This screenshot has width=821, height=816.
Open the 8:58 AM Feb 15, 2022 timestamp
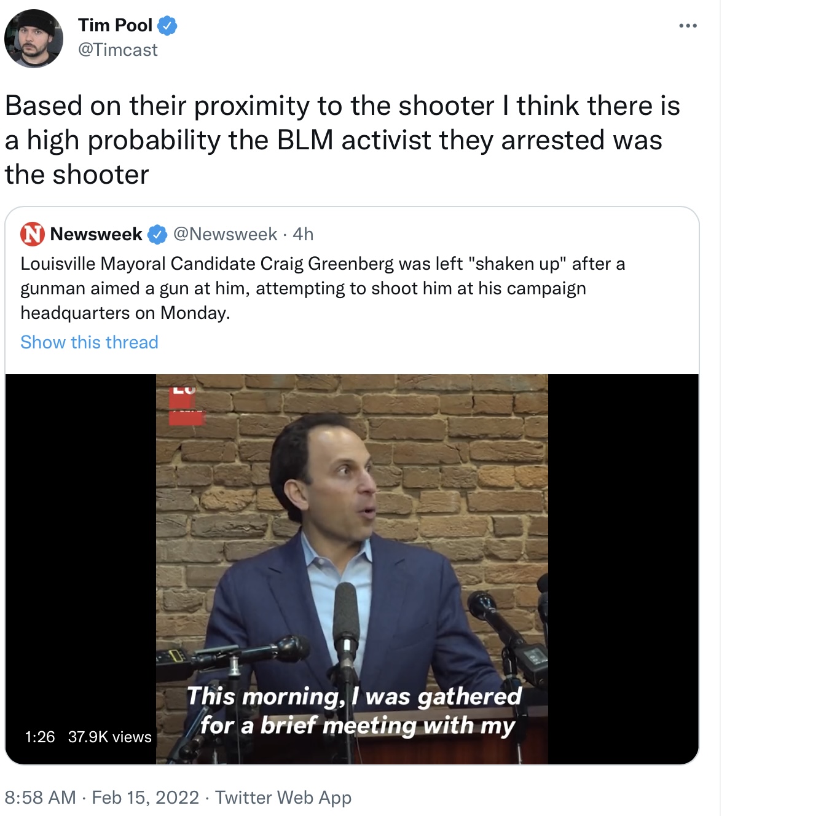(x=102, y=798)
